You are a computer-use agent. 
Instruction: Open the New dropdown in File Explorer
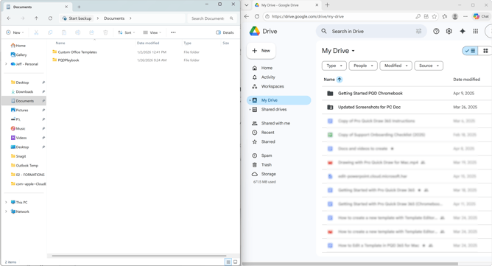(15, 32)
